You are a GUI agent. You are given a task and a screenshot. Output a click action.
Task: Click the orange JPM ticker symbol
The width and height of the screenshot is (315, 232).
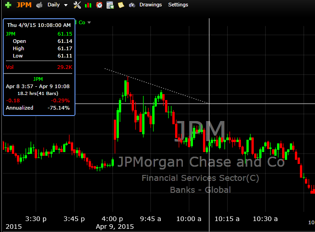(24, 5)
